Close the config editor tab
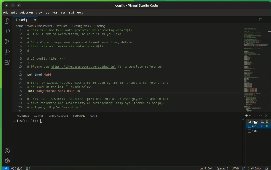Image resolution: width=271 pixels, height=170 pixels. [x=35, y=20]
